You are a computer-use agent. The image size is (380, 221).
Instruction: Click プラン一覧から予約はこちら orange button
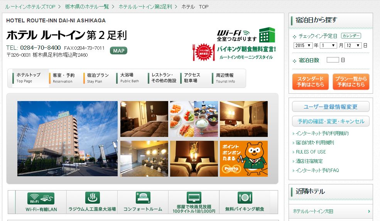point(351,82)
